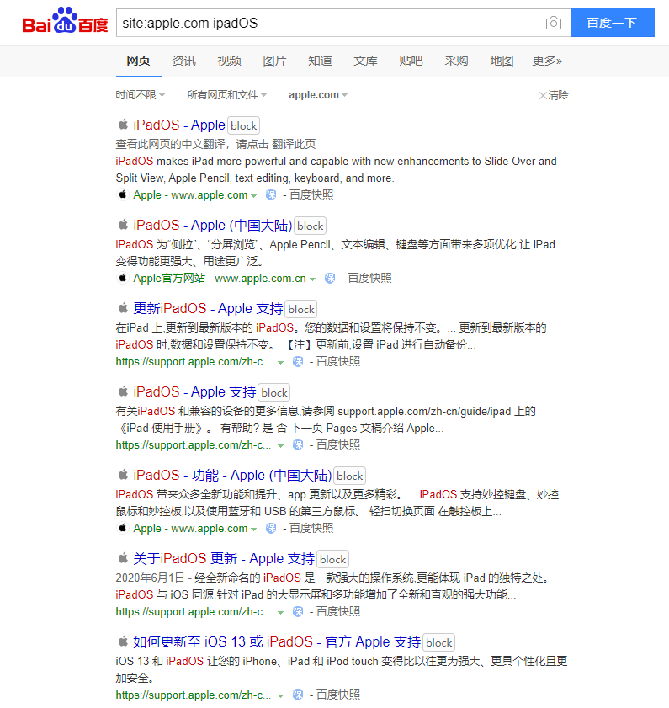
Task: Open '关于iPadOS 更新 - Apple 支持' result
Action: pos(224,558)
